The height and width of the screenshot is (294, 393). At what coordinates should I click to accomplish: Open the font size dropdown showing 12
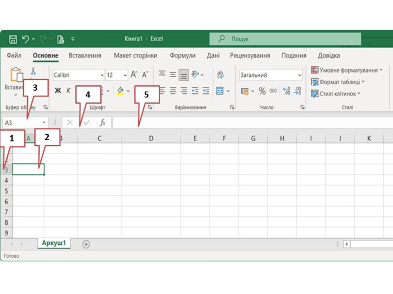coord(125,75)
